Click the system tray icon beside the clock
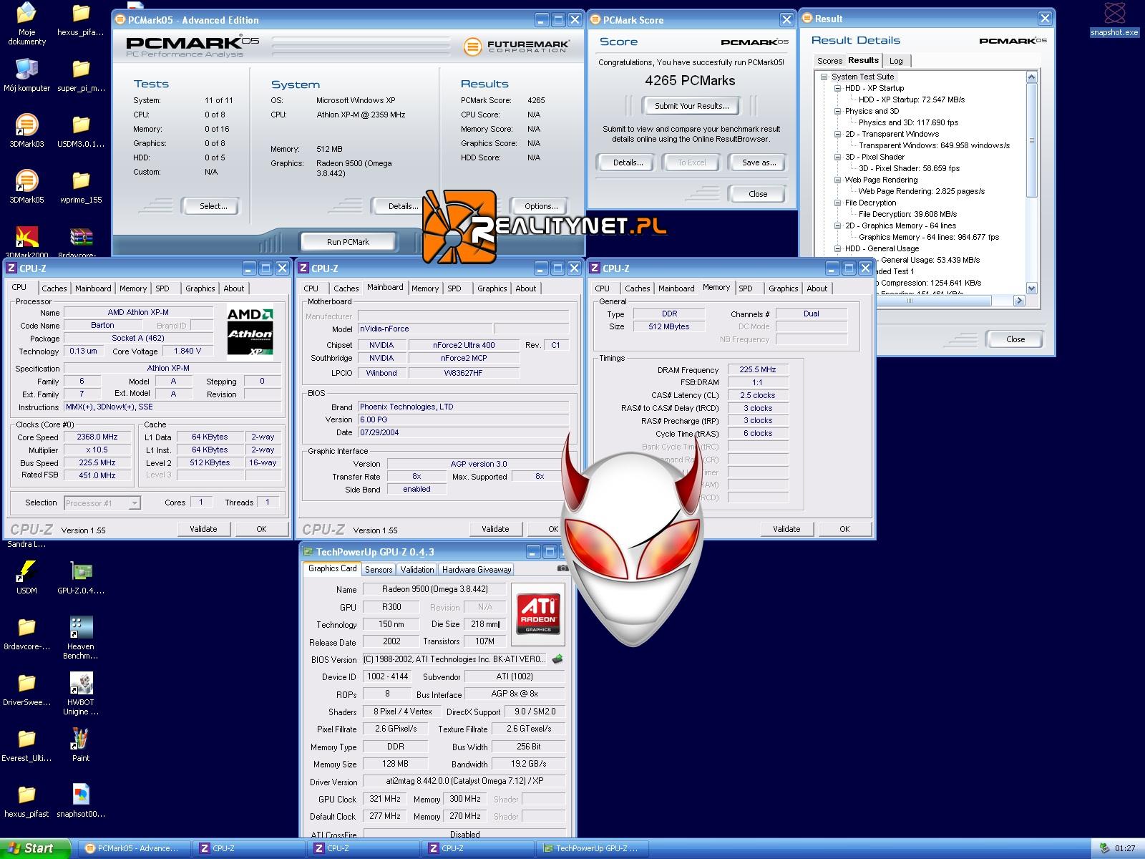The height and width of the screenshot is (859, 1145). pos(1104,848)
